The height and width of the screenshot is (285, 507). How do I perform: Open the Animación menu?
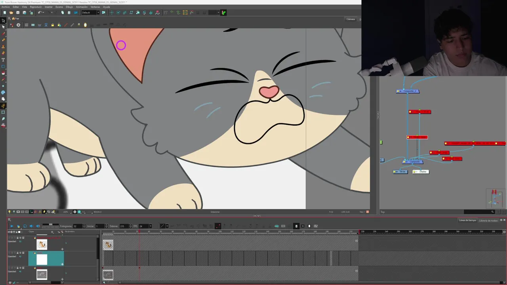82,7
